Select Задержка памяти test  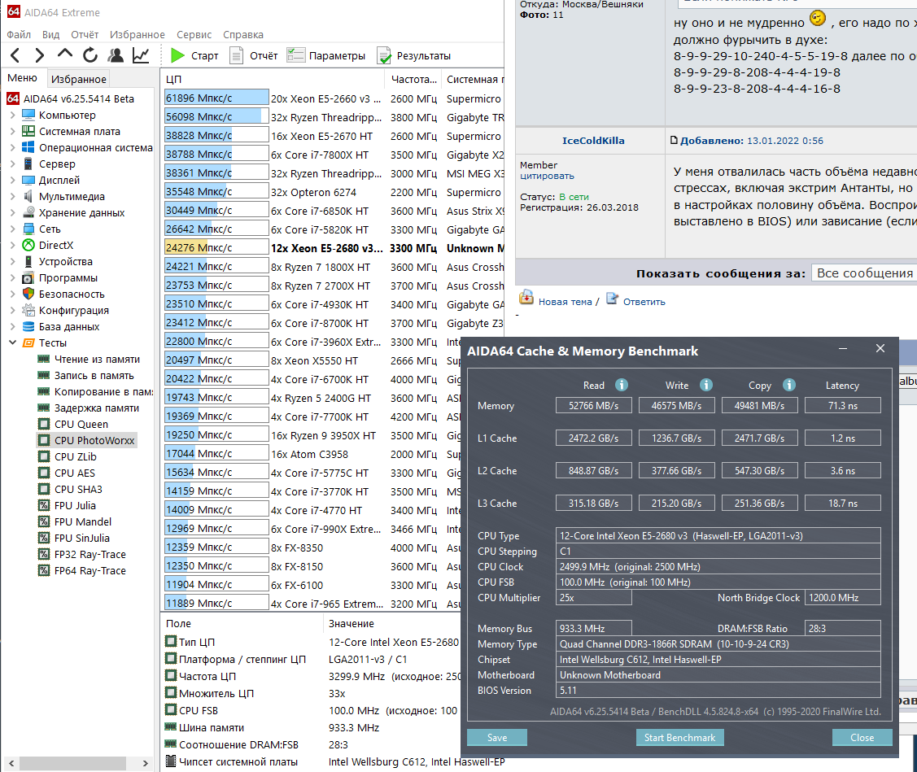[x=97, y=408]
